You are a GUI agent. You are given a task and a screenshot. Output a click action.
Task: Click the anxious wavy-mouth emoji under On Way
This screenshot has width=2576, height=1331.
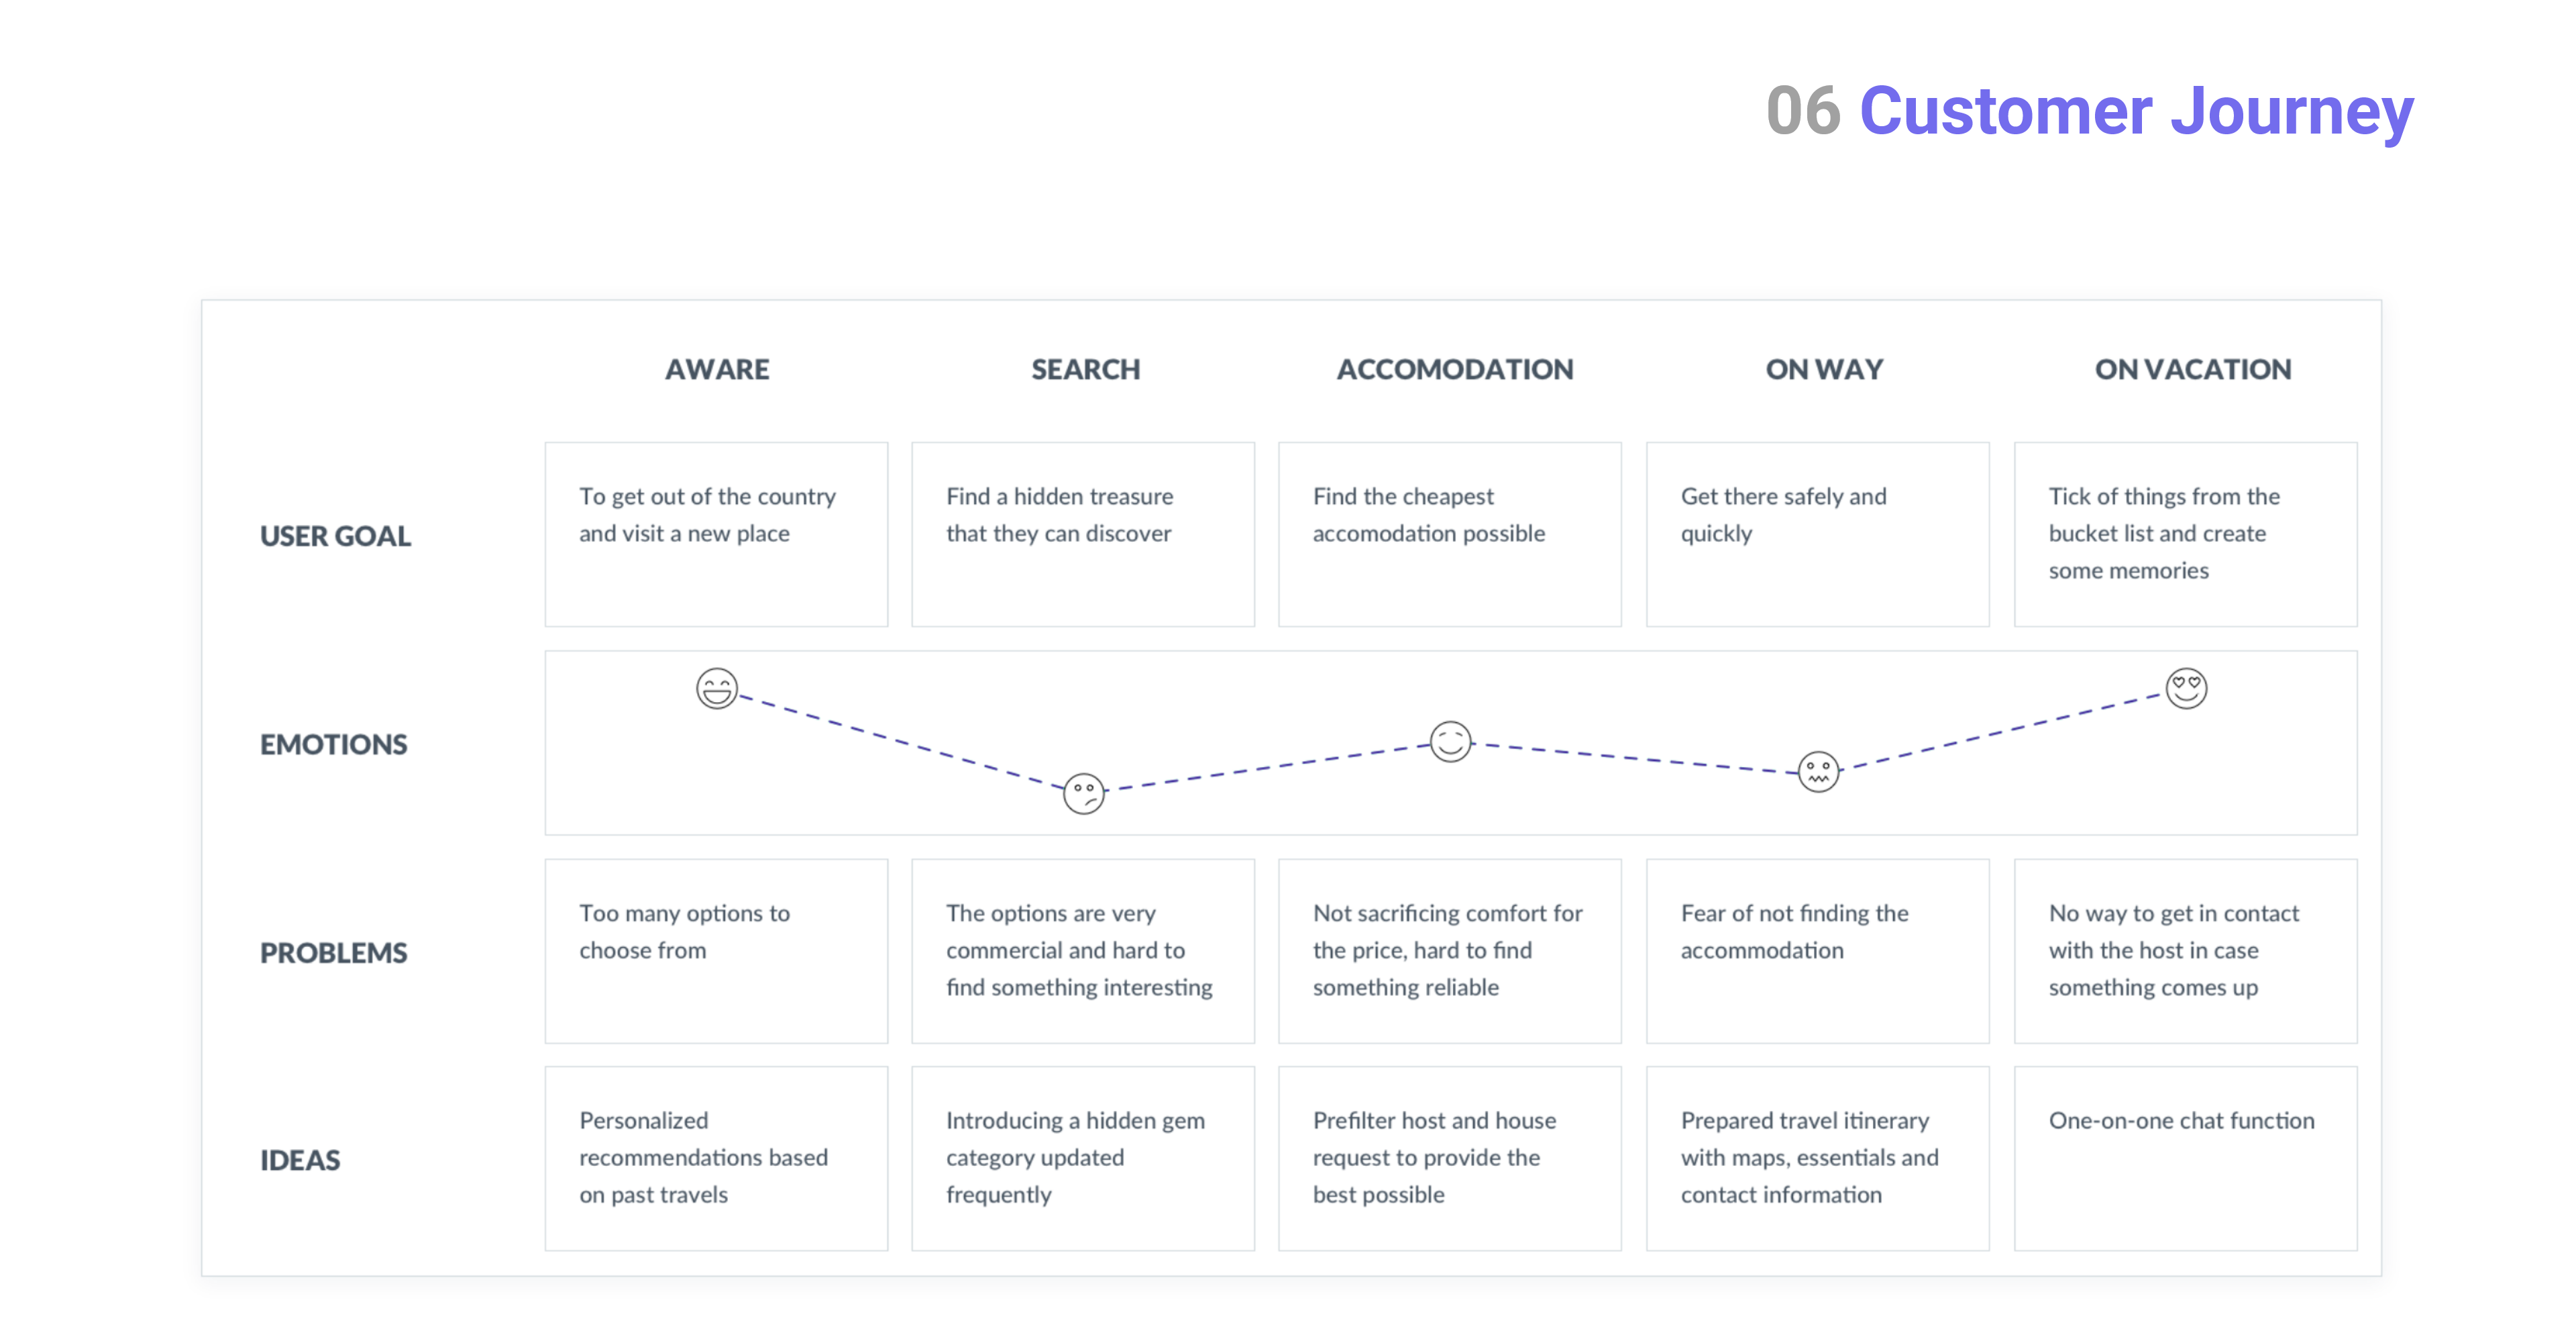(1818, 772)
